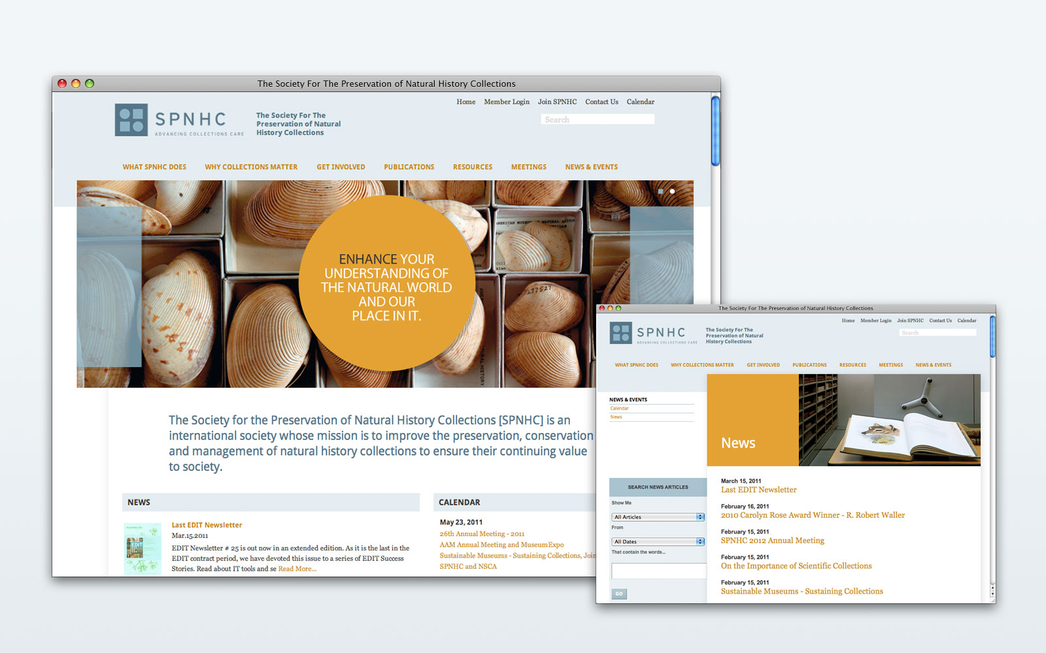1046x653 pixels.
Task: Click Join SPNHC in the small News window
Action: click(910, 321)
